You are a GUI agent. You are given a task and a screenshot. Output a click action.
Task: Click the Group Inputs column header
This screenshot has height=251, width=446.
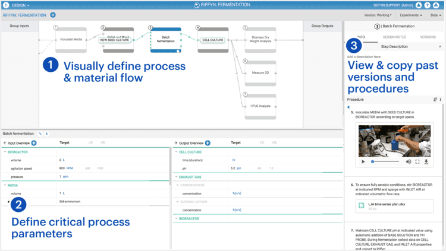tap(20, 26)
